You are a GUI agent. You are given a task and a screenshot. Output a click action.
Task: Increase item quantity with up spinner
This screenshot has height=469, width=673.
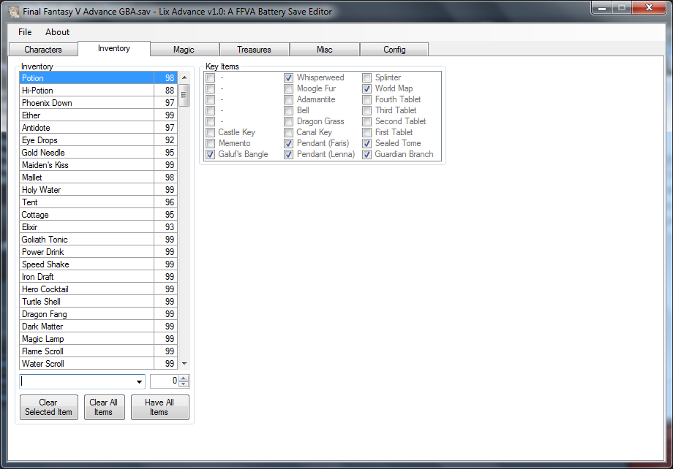pyautogui.click(x=184, y=378)
